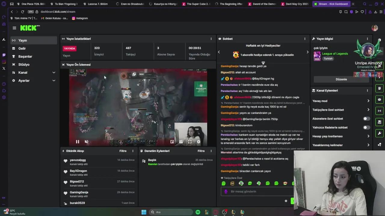Click the Windows taskbar Ara search box
The image size is (385, 216).
pos(171,212)
